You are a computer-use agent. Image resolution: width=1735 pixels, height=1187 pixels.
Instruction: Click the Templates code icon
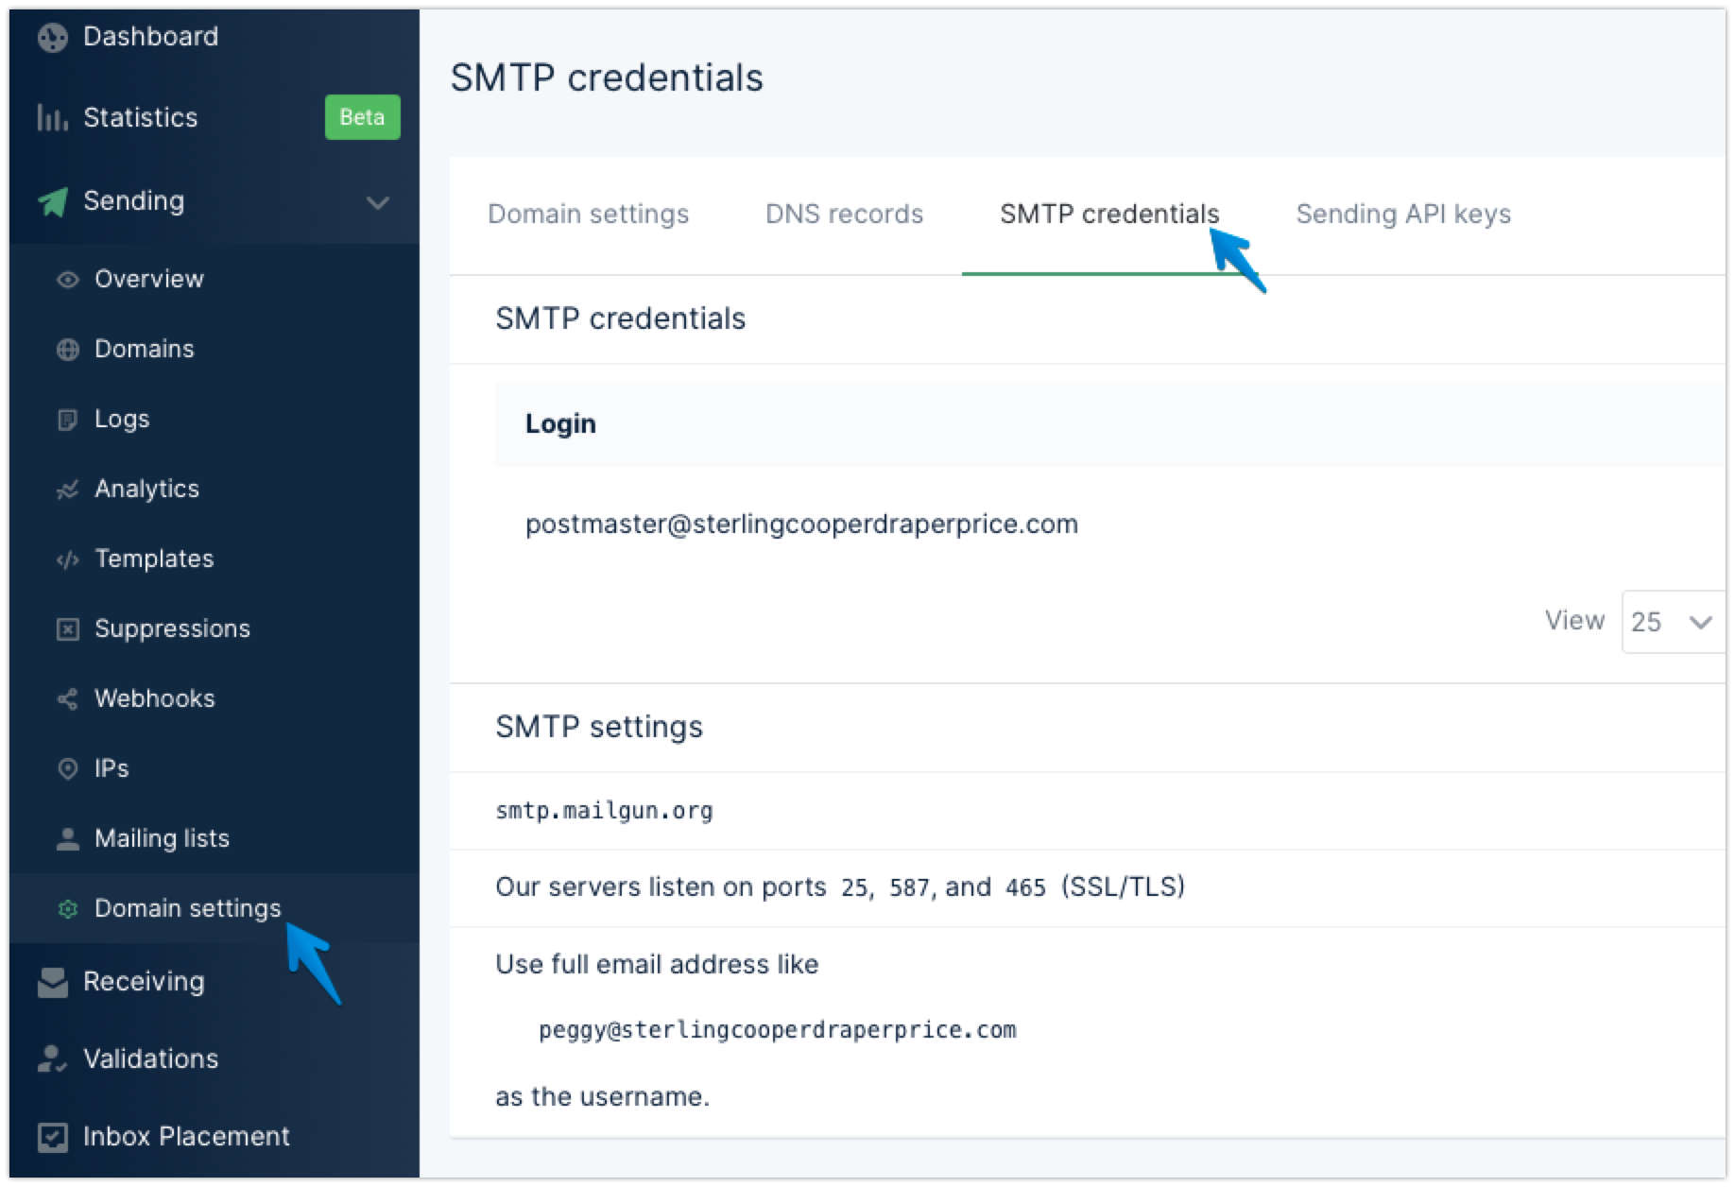(x=68, y=559)
